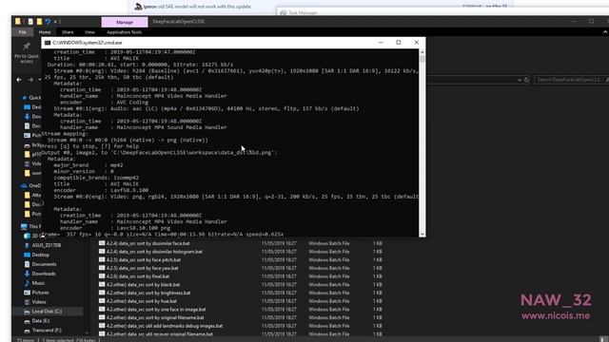Click batch file icon of face yaw.bat
Image resolution: width=609 pixels, height=342 pixels.
pyautogui.click(x=102, y=268)
